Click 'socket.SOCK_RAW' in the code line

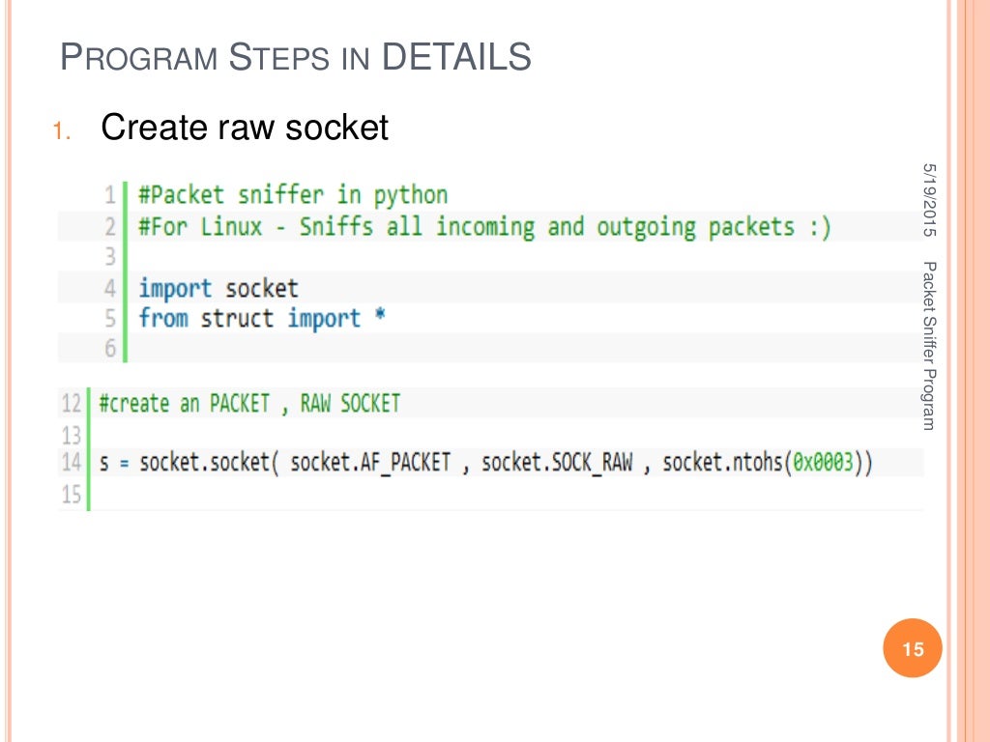pyautogui.click(x=557, y=463)
